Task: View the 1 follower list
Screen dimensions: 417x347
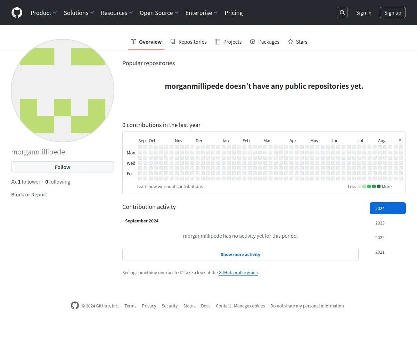Action: point(26,182)
